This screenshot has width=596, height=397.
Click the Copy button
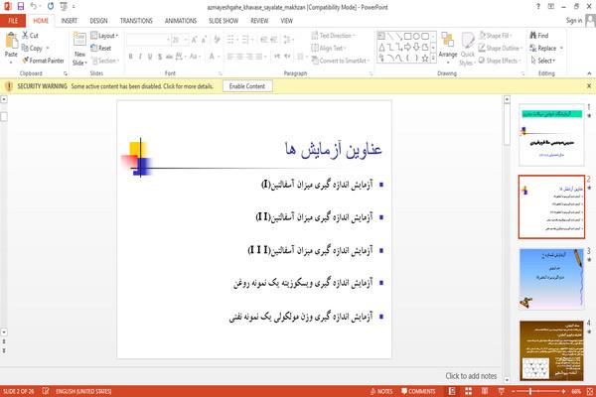pos(32,48)
